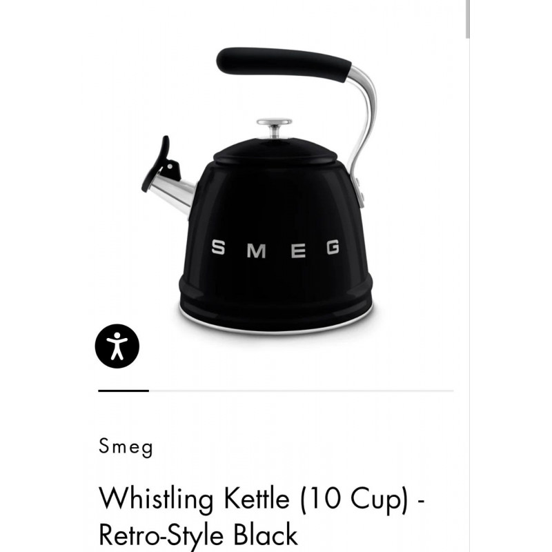The image size is (552, 552).
Task: Click the light gray carousel progress track
Action: click(x=302, y=391)
